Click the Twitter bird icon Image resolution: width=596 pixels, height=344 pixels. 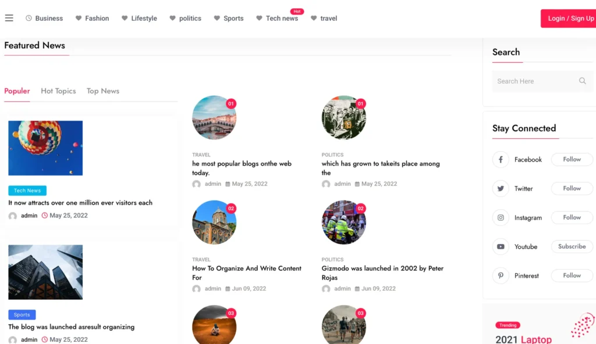click(501, 189)
